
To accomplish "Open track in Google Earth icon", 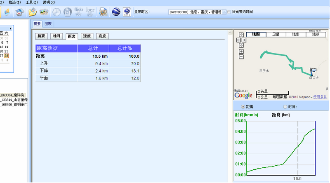I will (116, 12).
